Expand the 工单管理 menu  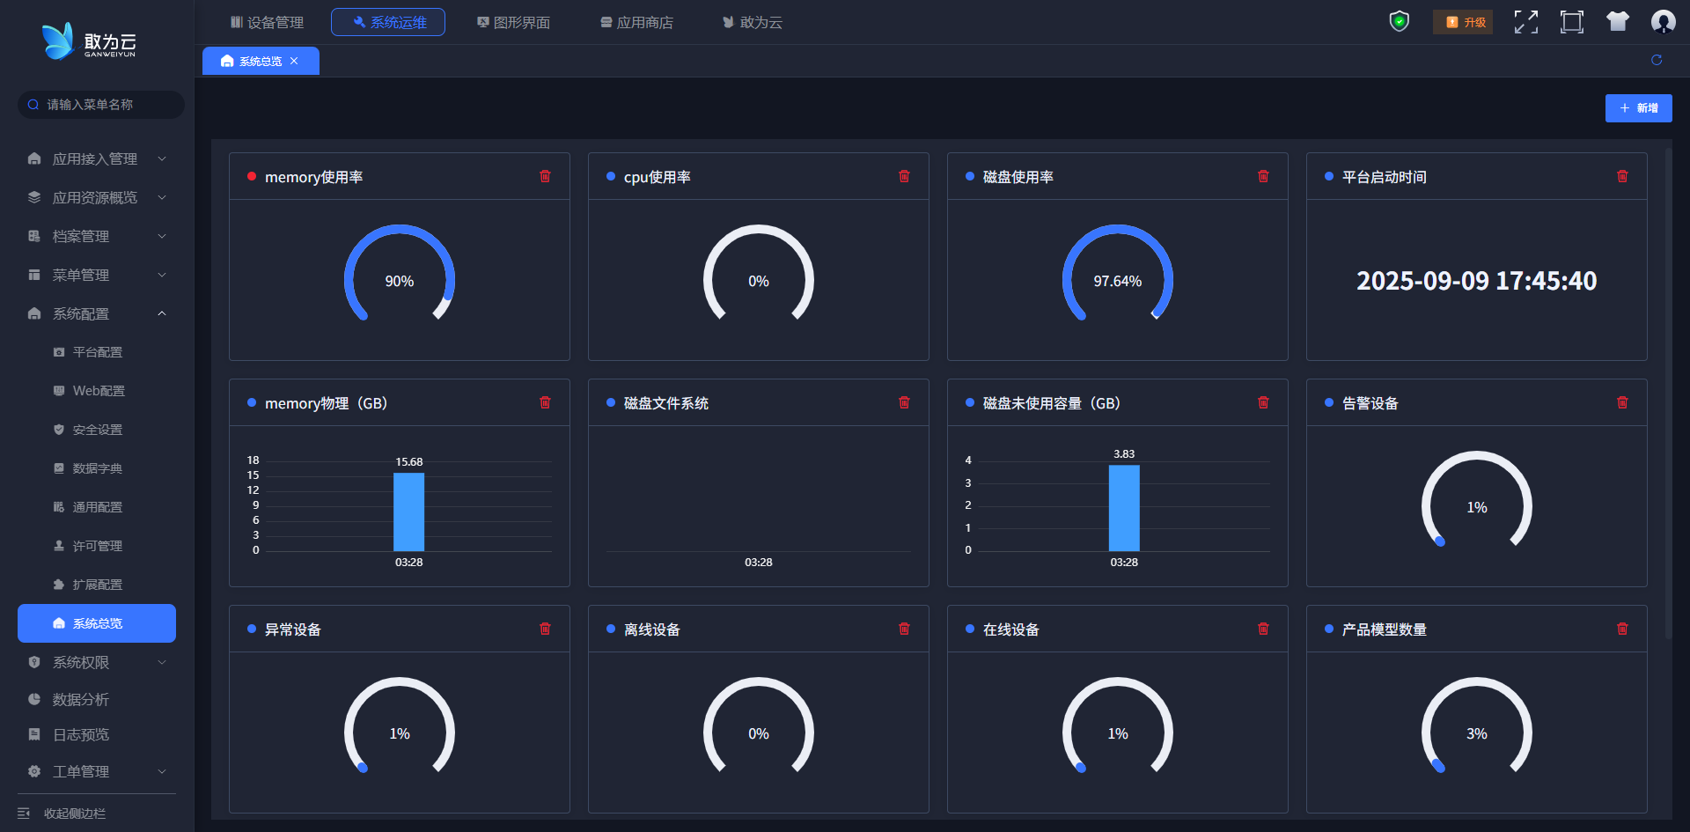(97, 771)
